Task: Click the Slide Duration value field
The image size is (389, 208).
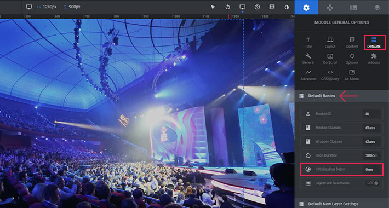Action: tap(371, 155)
